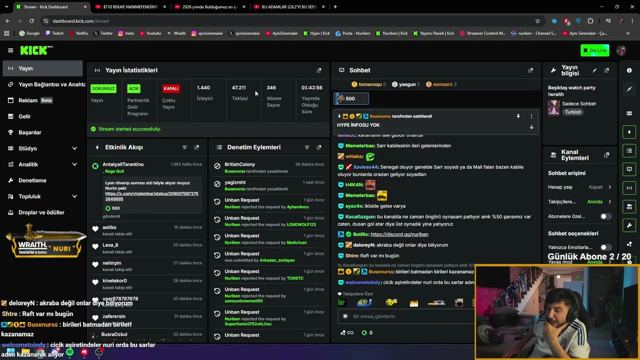Select the Pepe frog emote below chat

[x=364, y=302]
